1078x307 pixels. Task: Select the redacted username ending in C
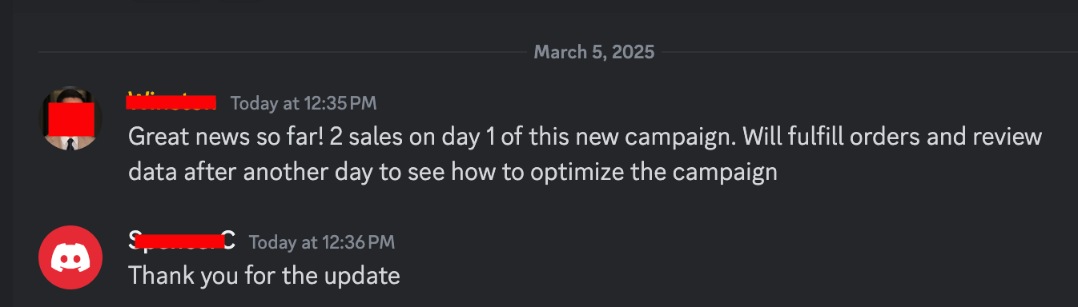(182, 241)
